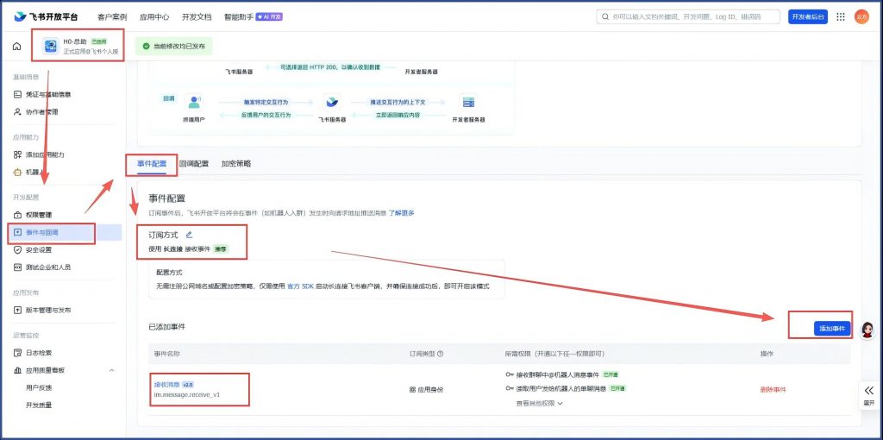Open 权限管理 in the sidebar
This screenshot has height=440, width=883.
(39, 215)
